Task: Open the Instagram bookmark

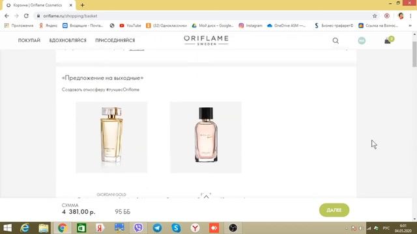Action: (250, 25)
